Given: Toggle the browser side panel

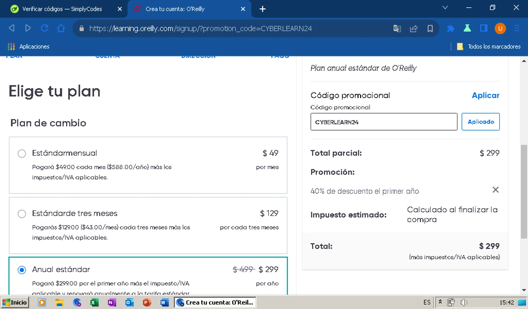Looking at the screenshot, I should tap(484, 28).
